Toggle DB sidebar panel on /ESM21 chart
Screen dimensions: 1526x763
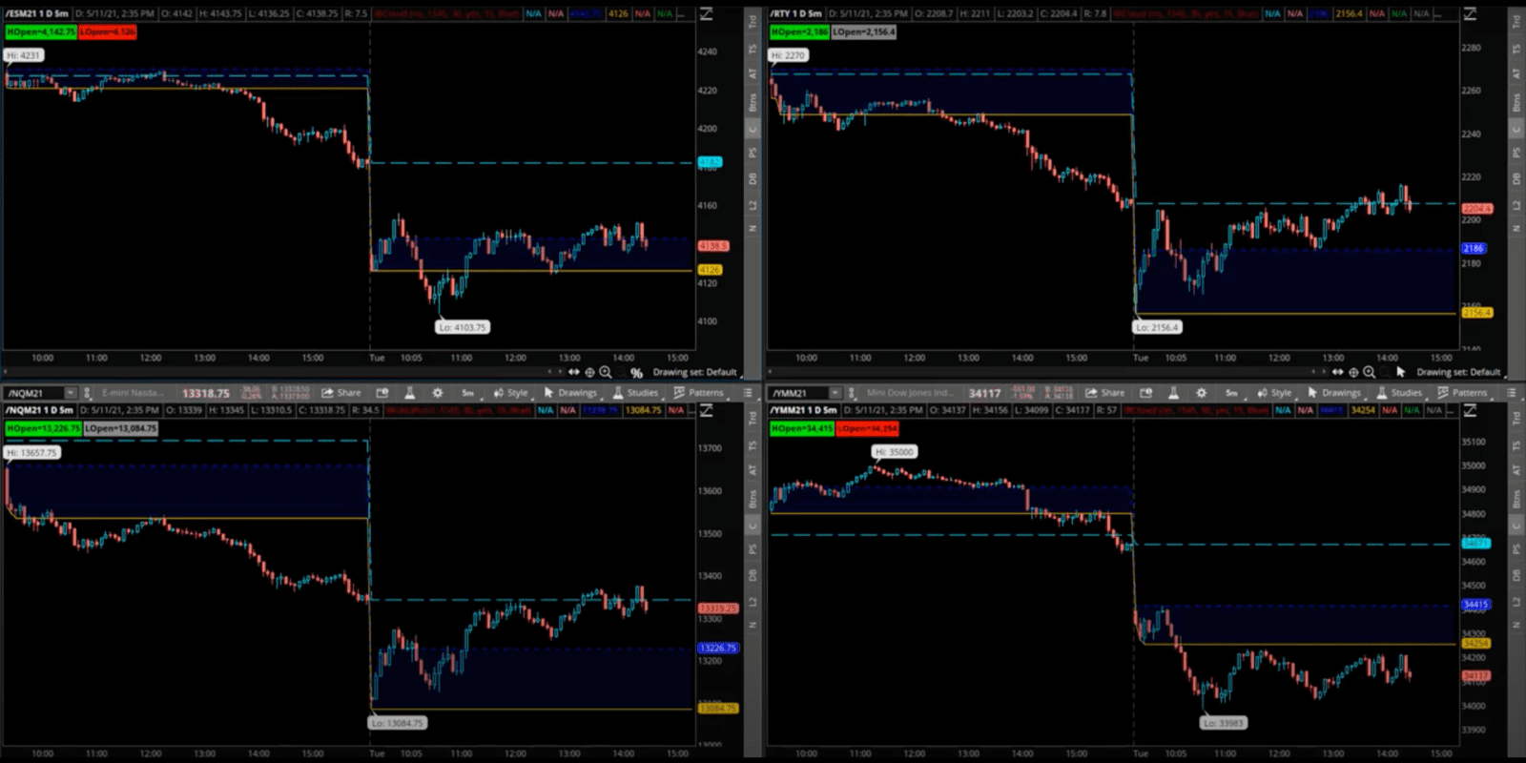coord(753,178)
